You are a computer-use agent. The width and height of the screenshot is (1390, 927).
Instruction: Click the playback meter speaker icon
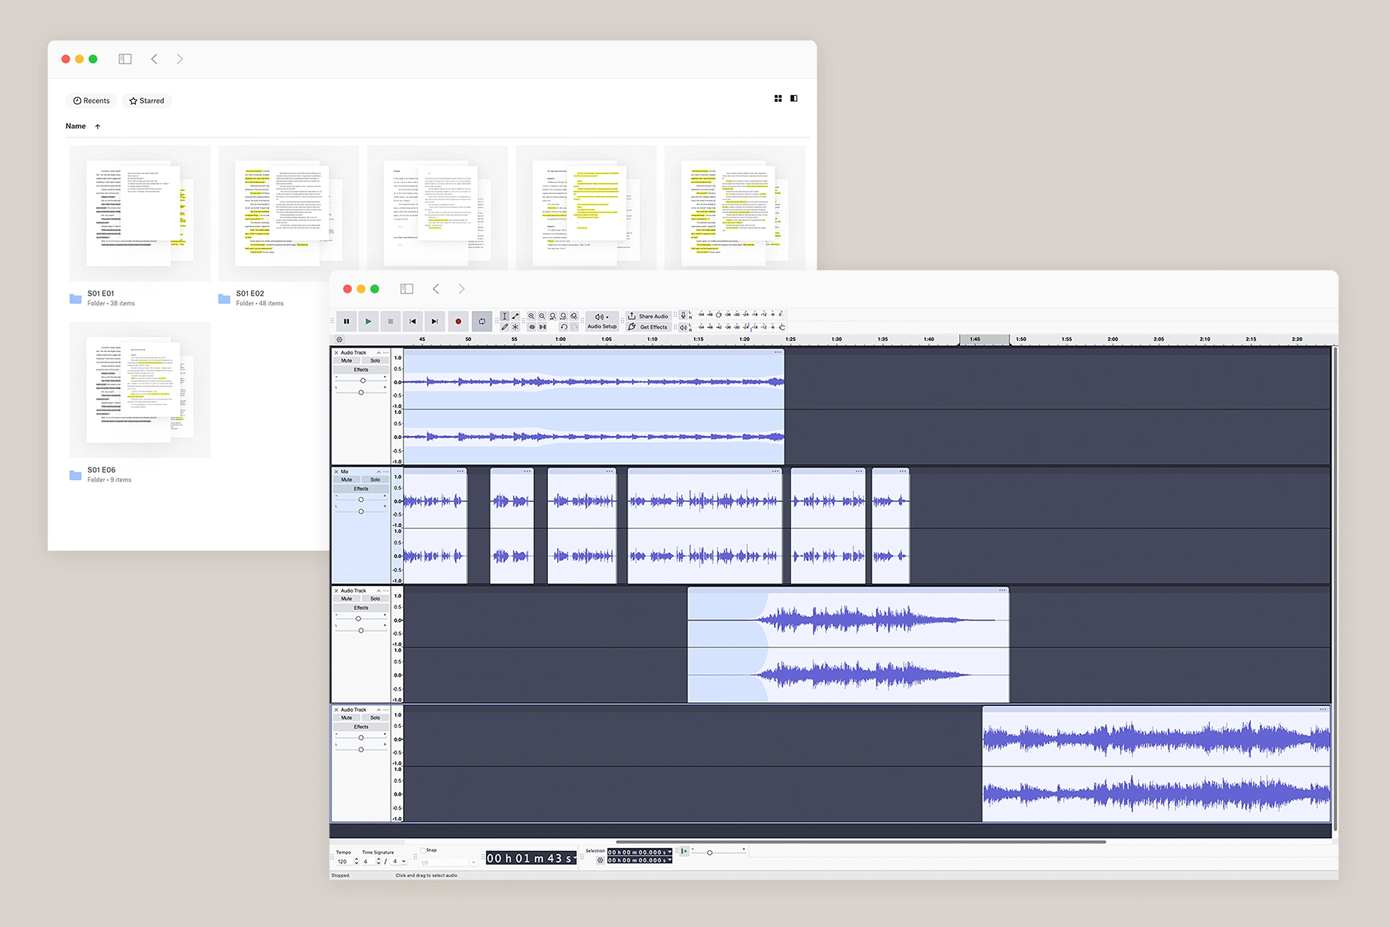pyautogui.click(x=683, y=327)
